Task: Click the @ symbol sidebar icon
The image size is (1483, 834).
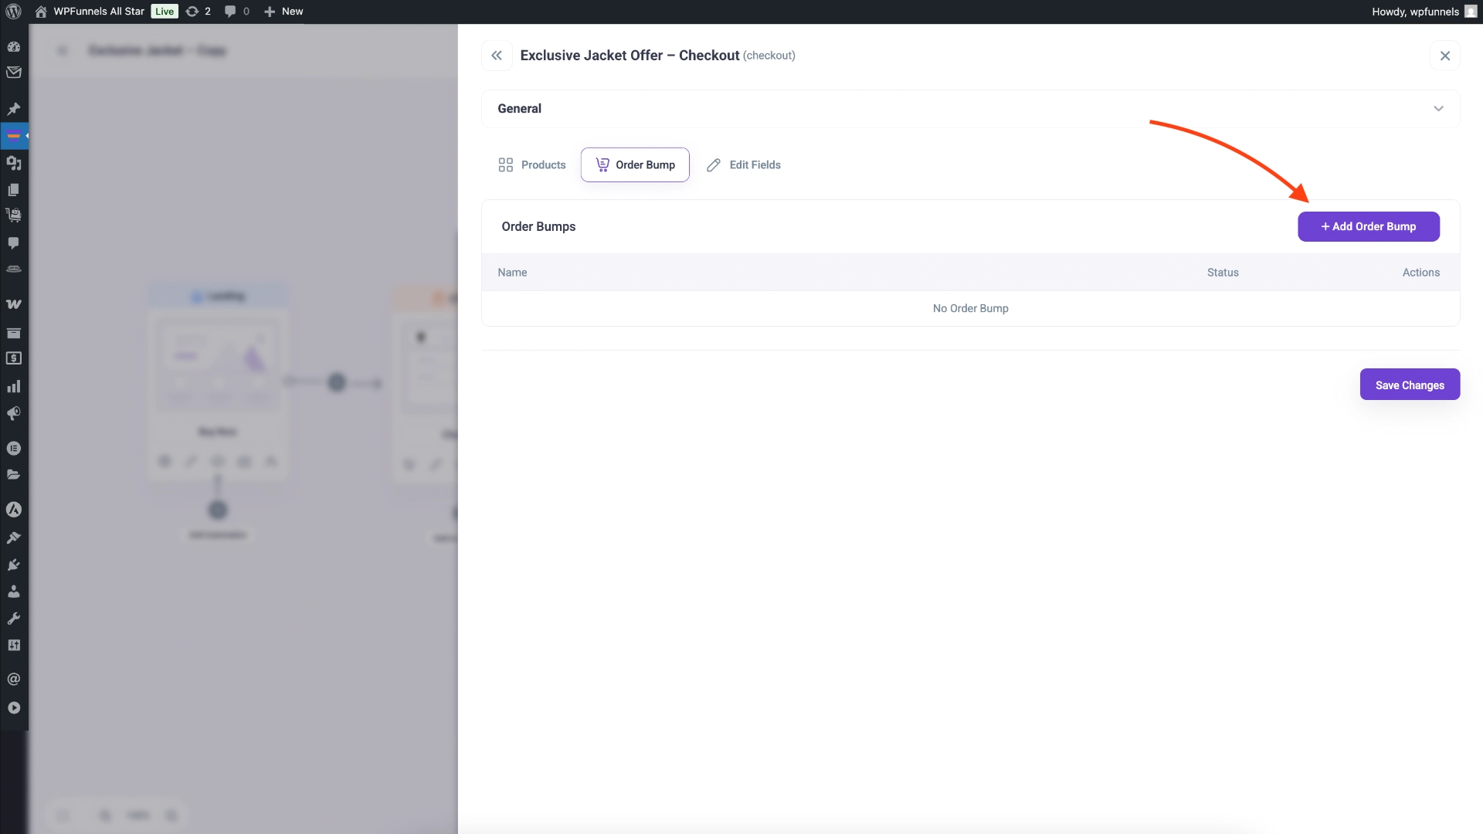Action: [x=14, y=679]
